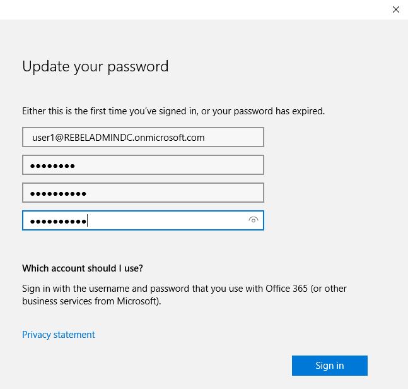The height and width of the screenshot is (389, 408).
Task: Reveal the password with the eye icon
Action: click(254, 220)
